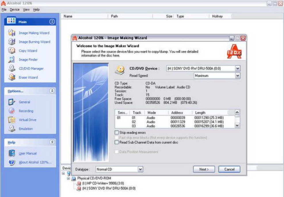284x197 pixels.
Task: Click the Physical CD/DVD-ROM node icon
Action: pyautogui.click(x=74, y=178)
